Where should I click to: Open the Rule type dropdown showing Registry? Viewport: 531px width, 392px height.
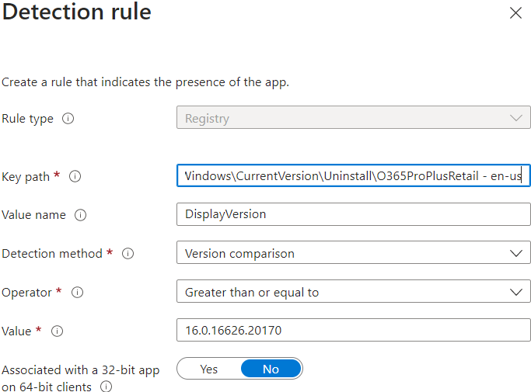click(353, 118)
